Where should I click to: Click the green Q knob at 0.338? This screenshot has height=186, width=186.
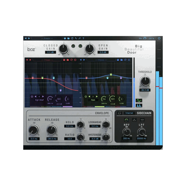tap(122, 99)
